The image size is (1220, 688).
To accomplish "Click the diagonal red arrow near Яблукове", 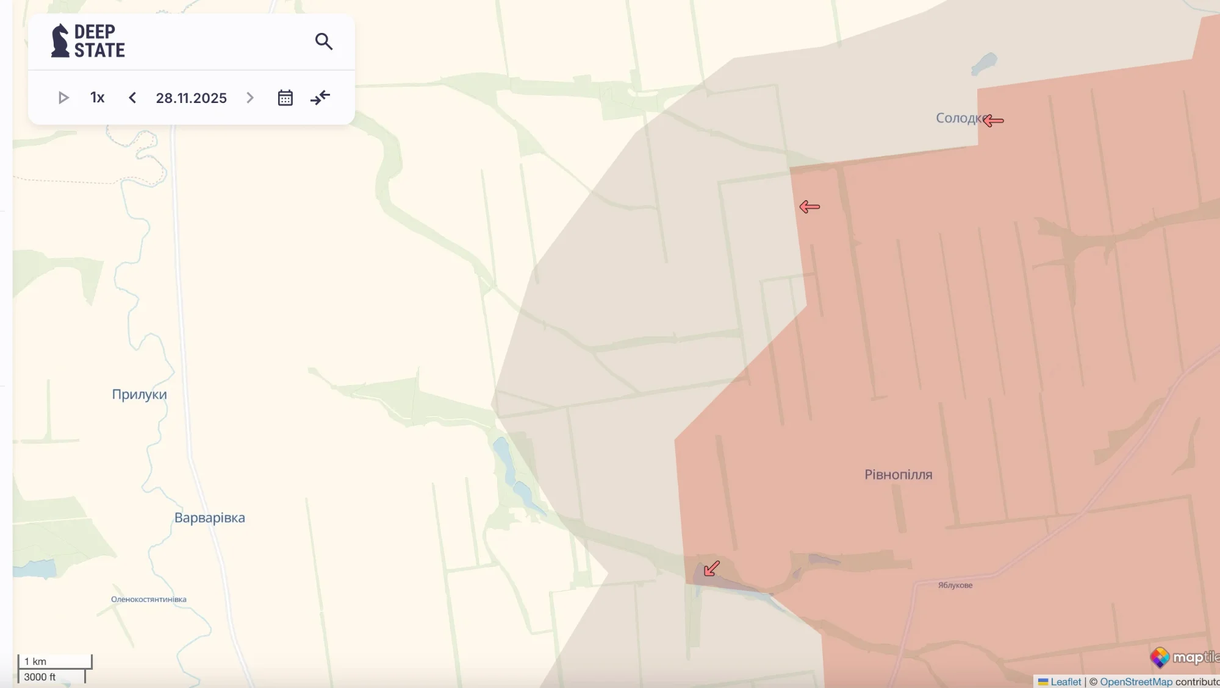I will pyautogui.click(x=711, y=569).
